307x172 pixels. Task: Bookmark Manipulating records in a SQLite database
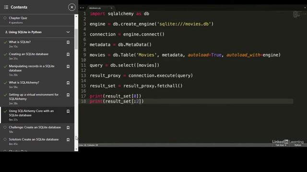pos(68,66)
